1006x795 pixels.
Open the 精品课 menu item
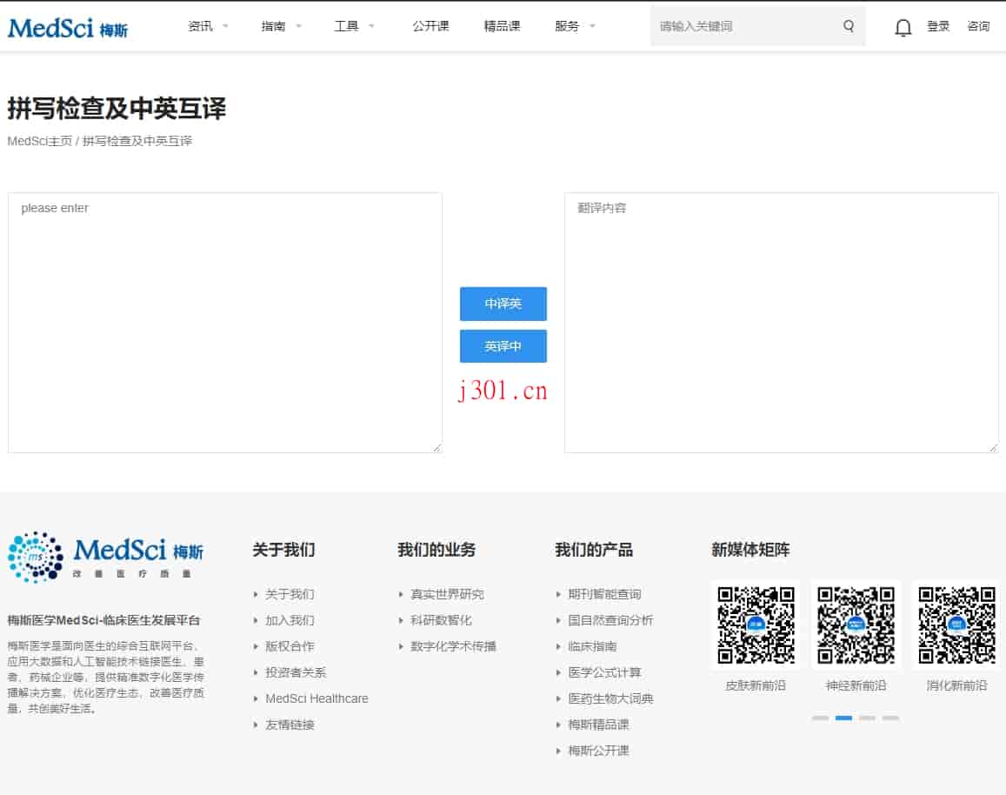[502, 26]
